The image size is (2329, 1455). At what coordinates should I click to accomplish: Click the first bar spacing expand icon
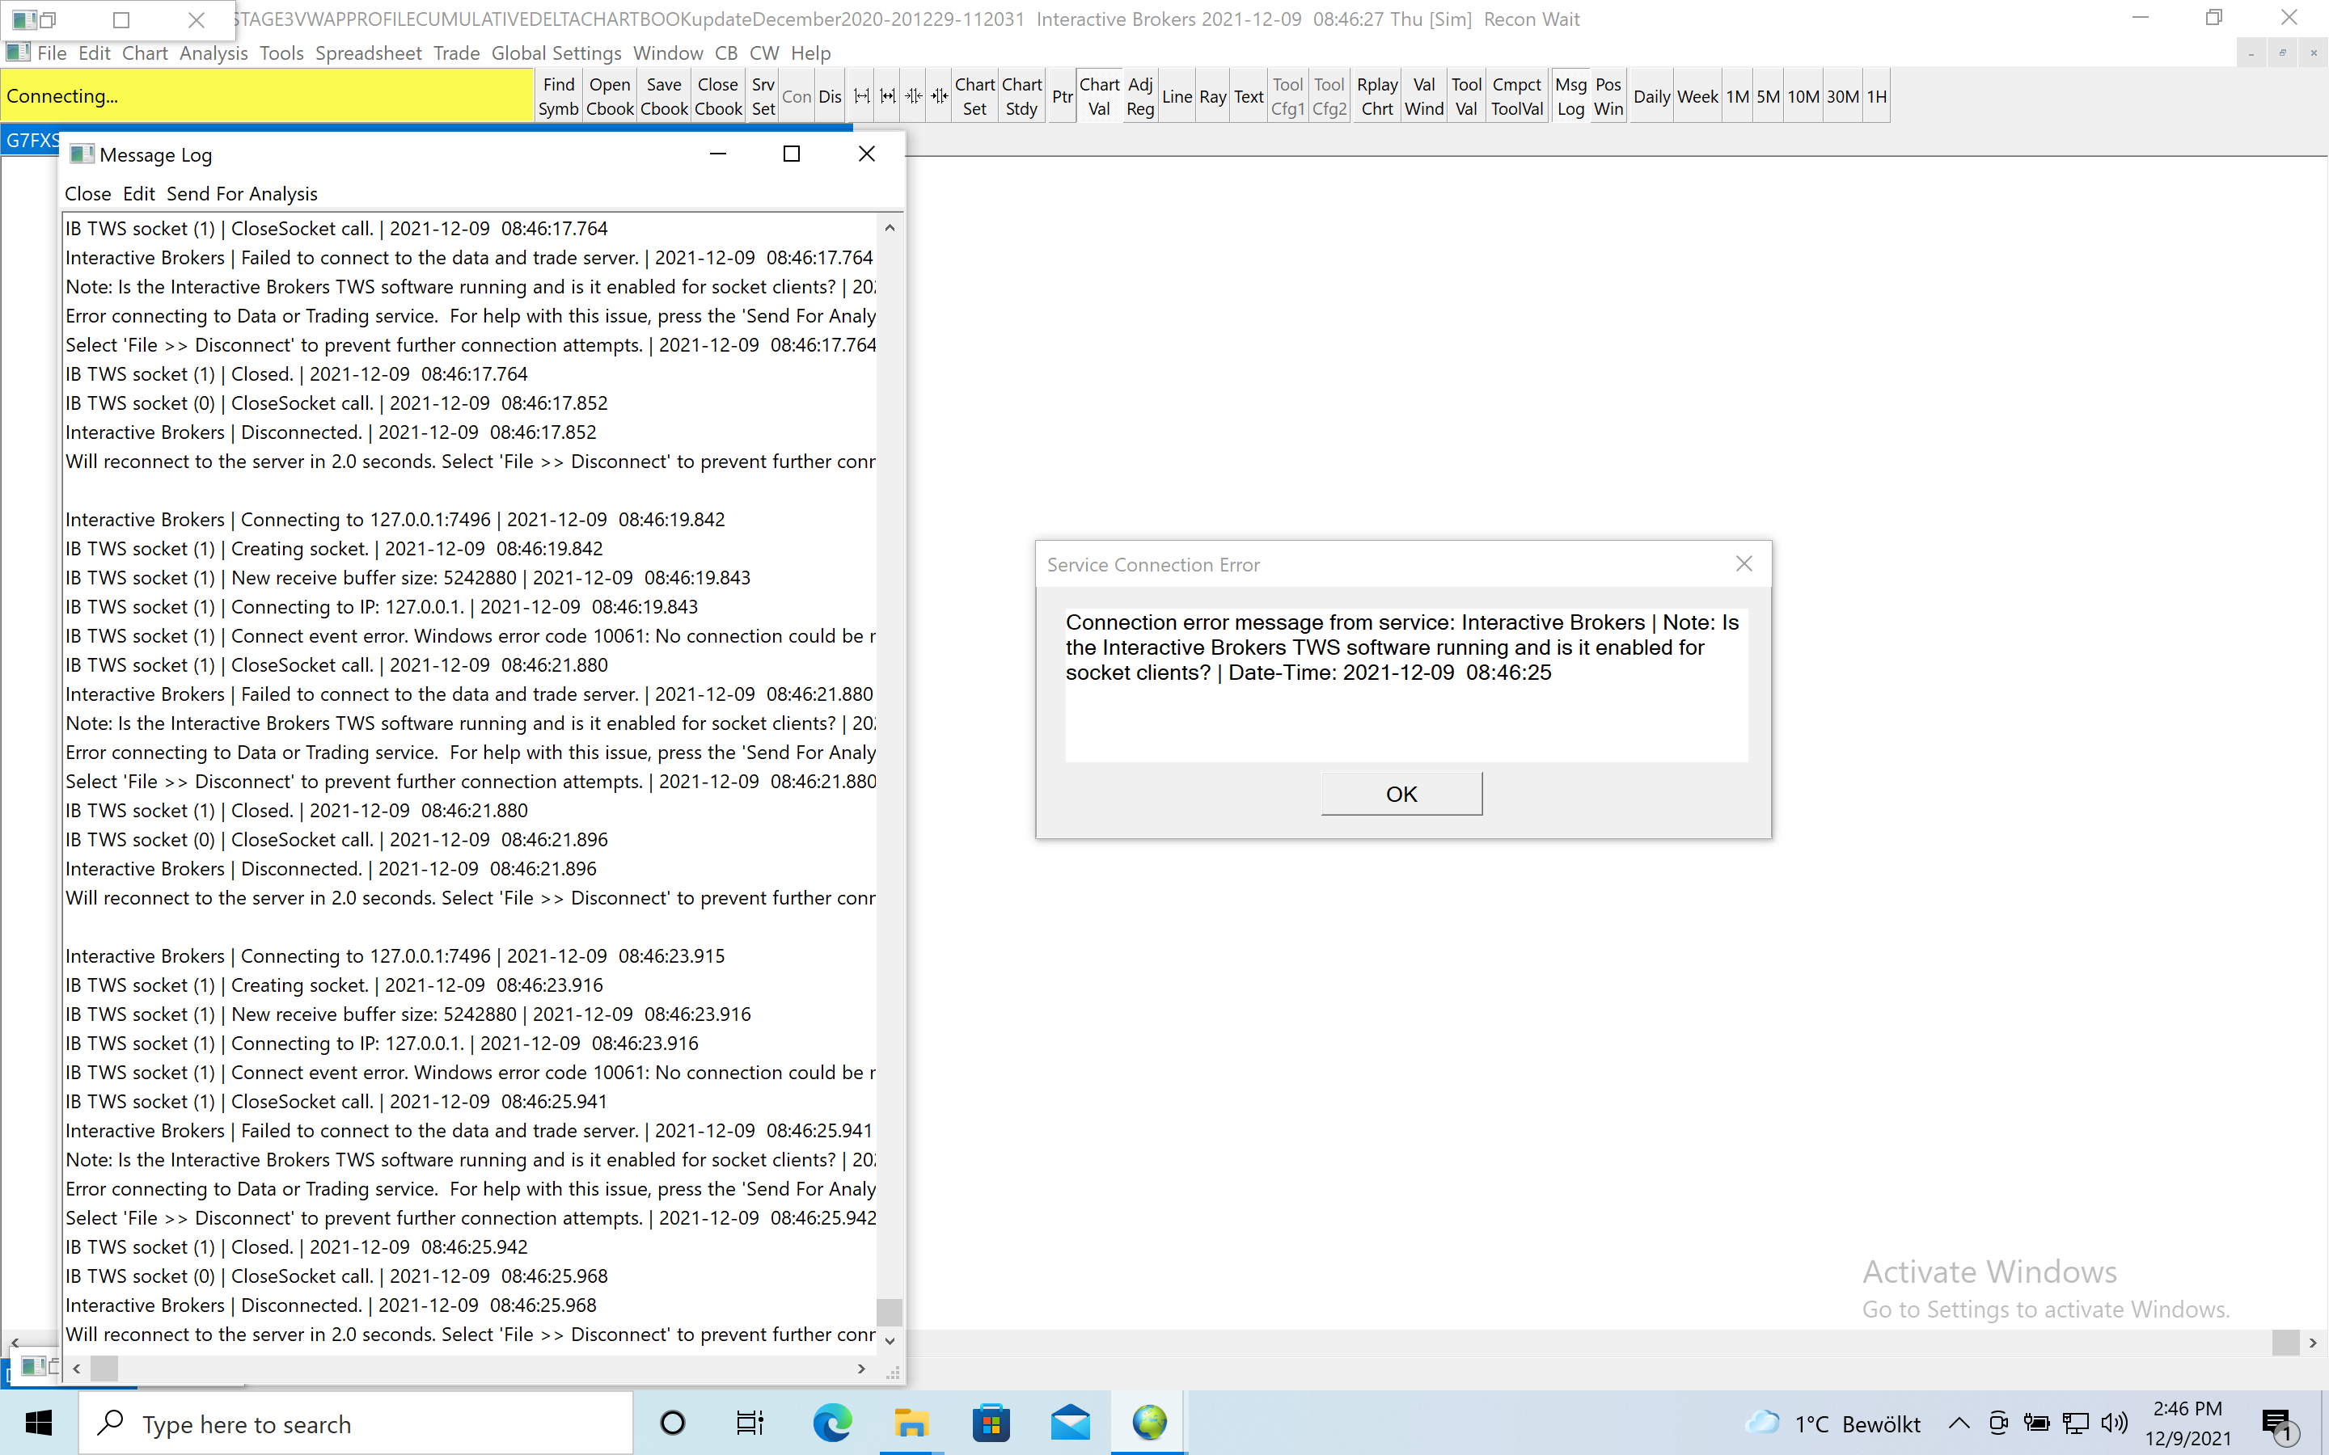click(861, 96)
